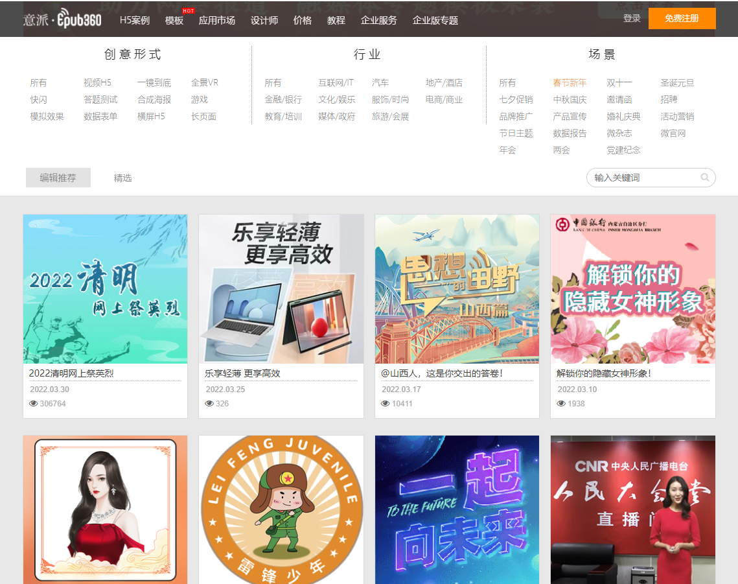This screenshot has height=584, width=738.
Task: Click the eye icon showing 10411 views
Action: coord(385,403)
